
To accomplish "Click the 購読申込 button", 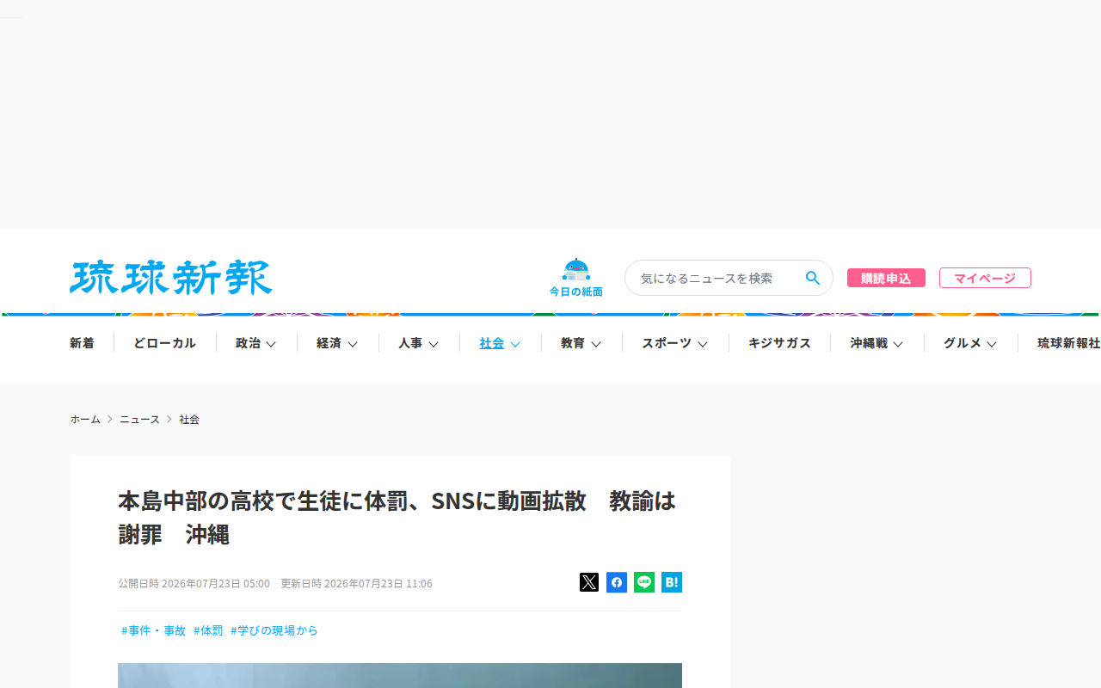I will click(x=886, y=278).
